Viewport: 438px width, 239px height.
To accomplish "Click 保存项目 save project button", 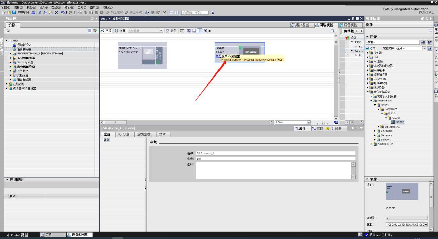I will click(x=21, y=13).
